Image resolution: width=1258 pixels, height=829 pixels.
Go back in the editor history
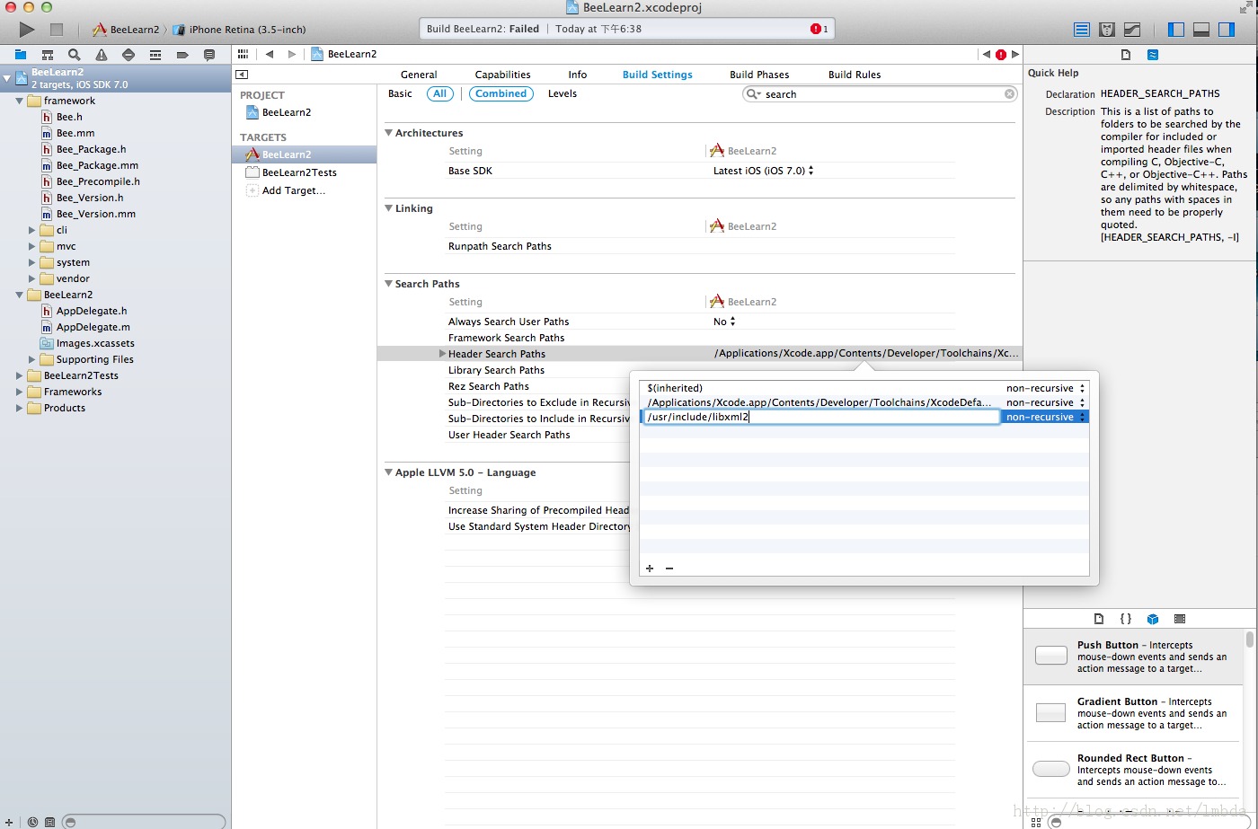point(270,54)
